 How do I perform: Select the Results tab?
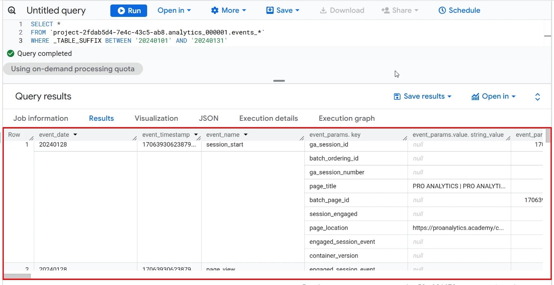click(101, 118)
